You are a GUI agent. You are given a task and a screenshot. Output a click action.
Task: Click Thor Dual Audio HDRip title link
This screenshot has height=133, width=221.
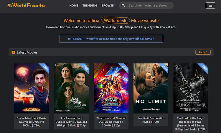pos(111,121)
